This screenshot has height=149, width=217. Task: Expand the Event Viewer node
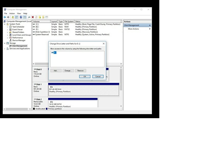(x=7, y=30)
